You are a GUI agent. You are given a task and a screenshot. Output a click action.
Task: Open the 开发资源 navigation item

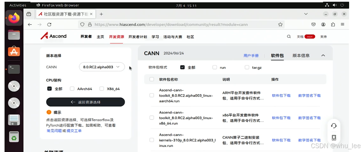(117, 37)
